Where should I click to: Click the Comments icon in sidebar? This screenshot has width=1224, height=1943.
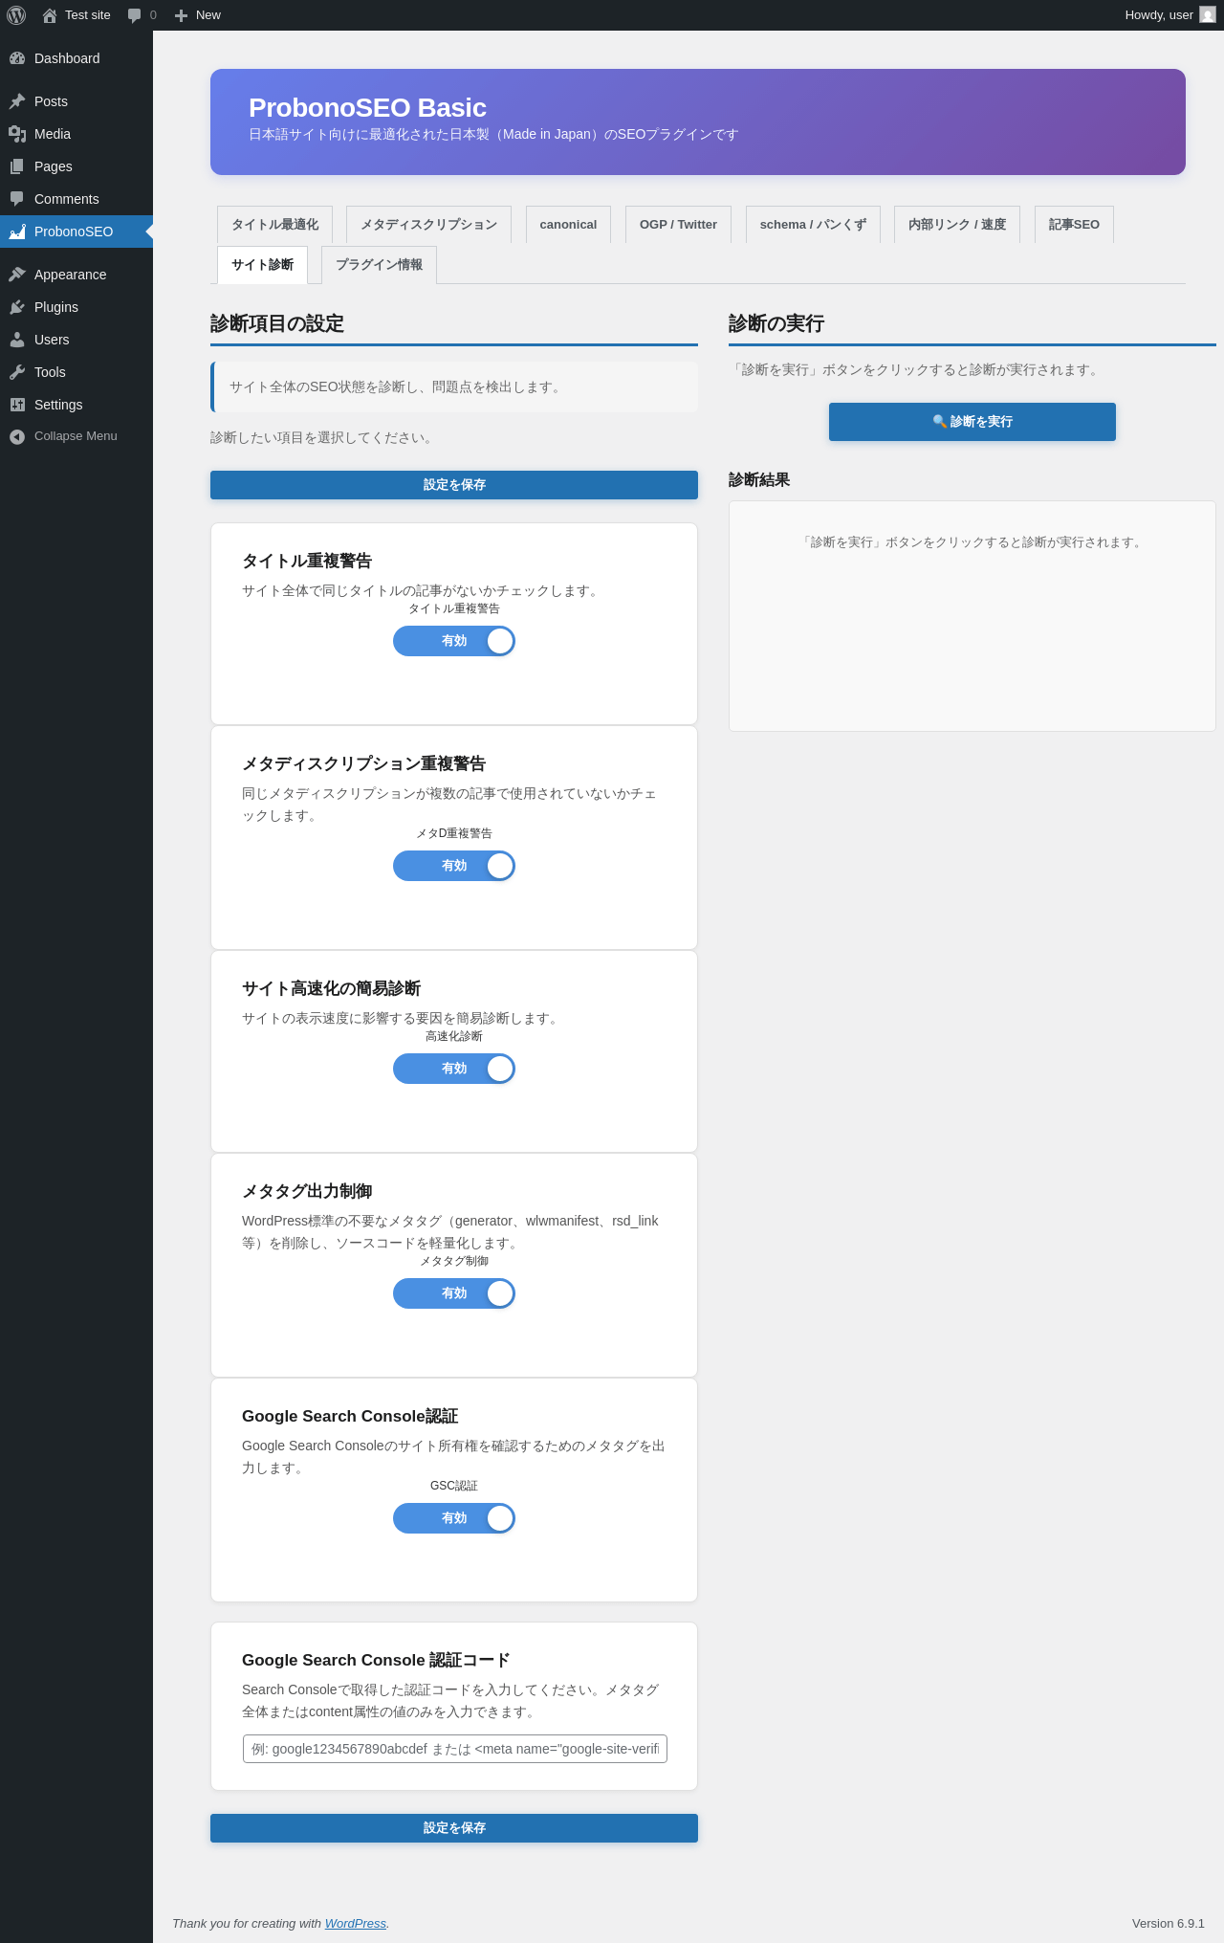coord(17,199)
